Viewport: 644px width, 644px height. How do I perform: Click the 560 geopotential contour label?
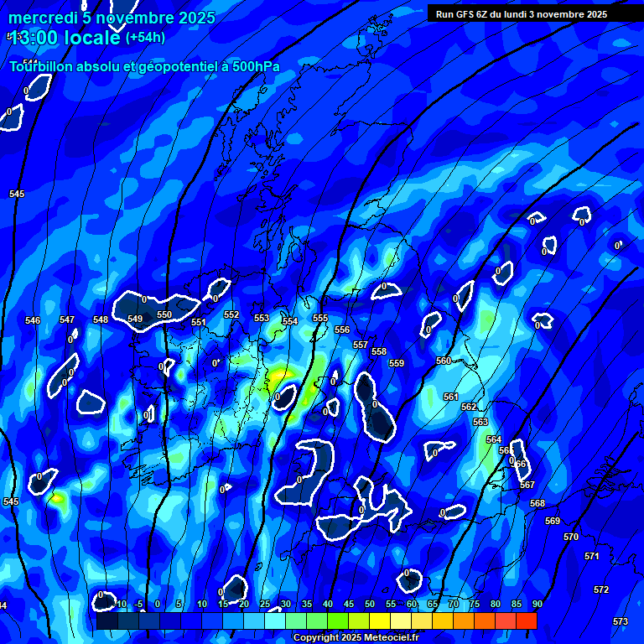[x=444, y=361]
